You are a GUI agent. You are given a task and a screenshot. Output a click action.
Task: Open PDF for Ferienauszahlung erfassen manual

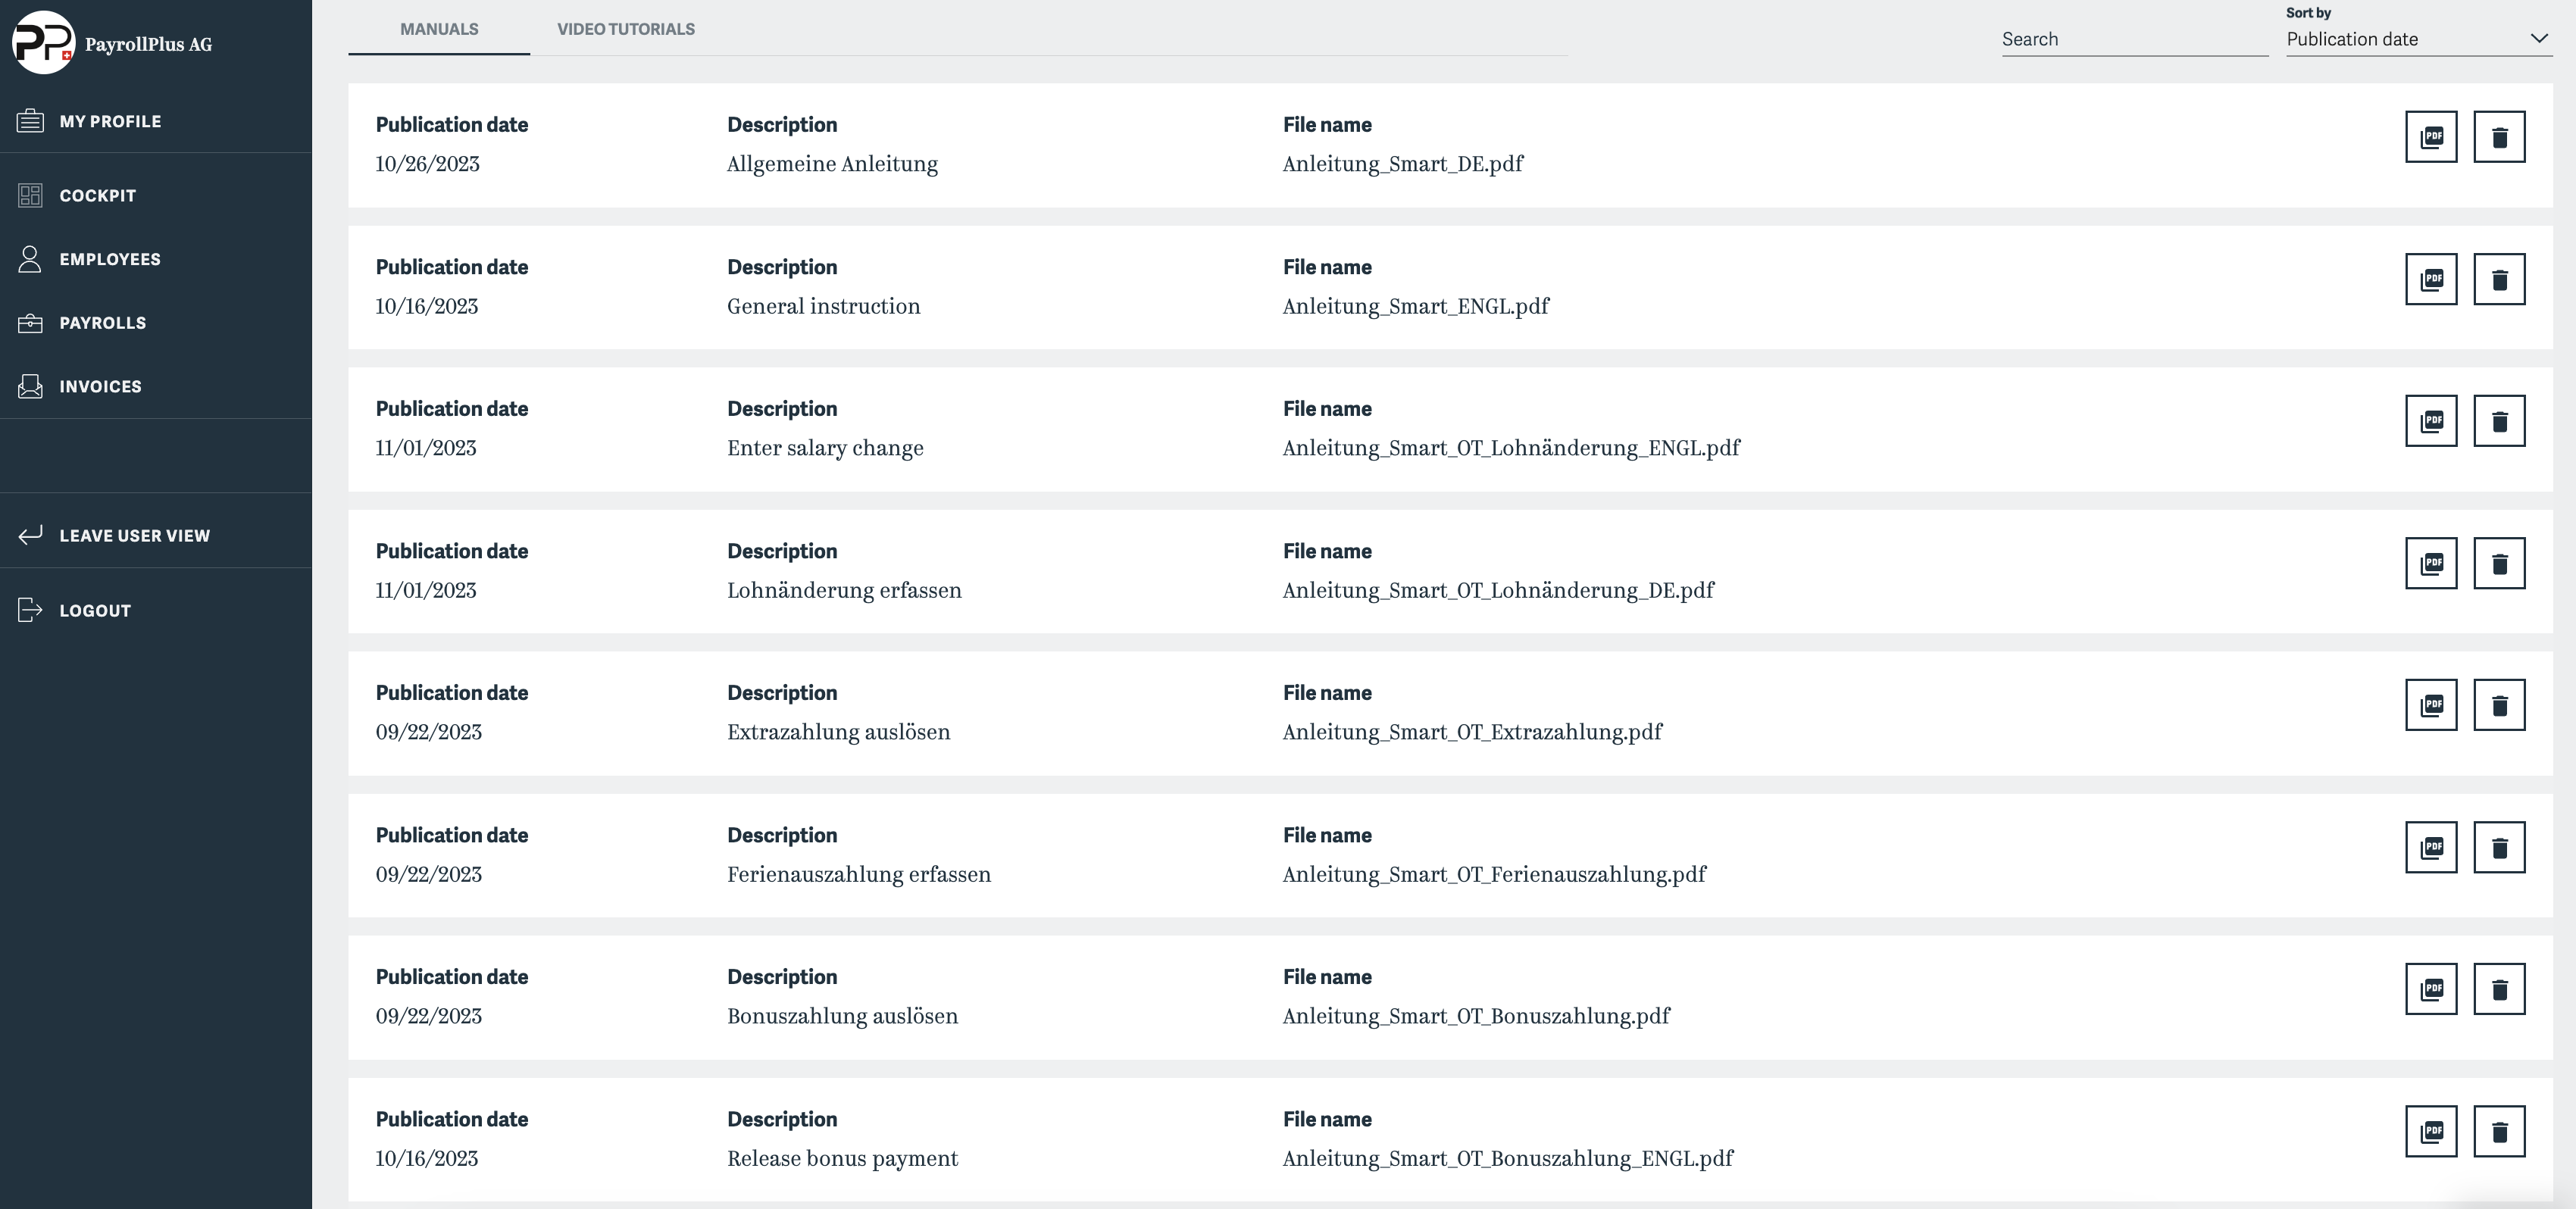[2431, 847]
